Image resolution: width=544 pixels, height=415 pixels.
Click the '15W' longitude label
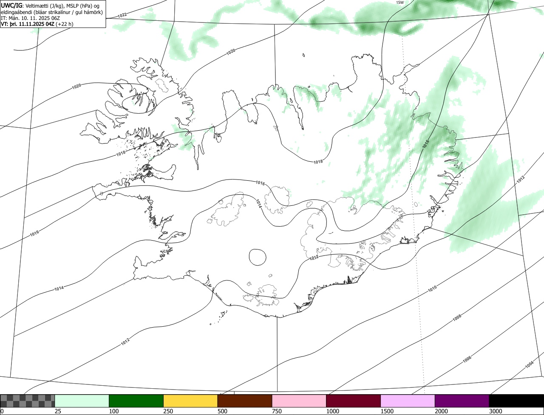399,3
